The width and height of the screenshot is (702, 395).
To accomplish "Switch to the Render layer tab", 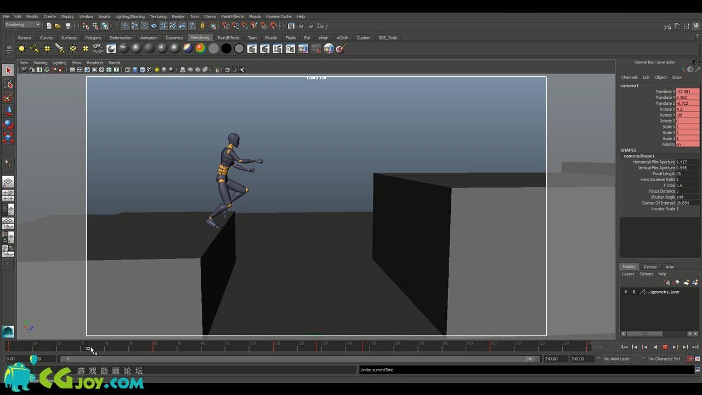I will (x=650, y=267).
